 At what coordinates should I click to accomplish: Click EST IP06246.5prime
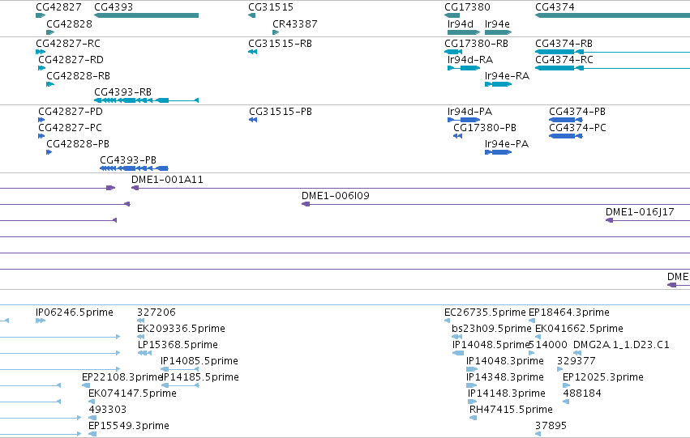pos(75,313)
